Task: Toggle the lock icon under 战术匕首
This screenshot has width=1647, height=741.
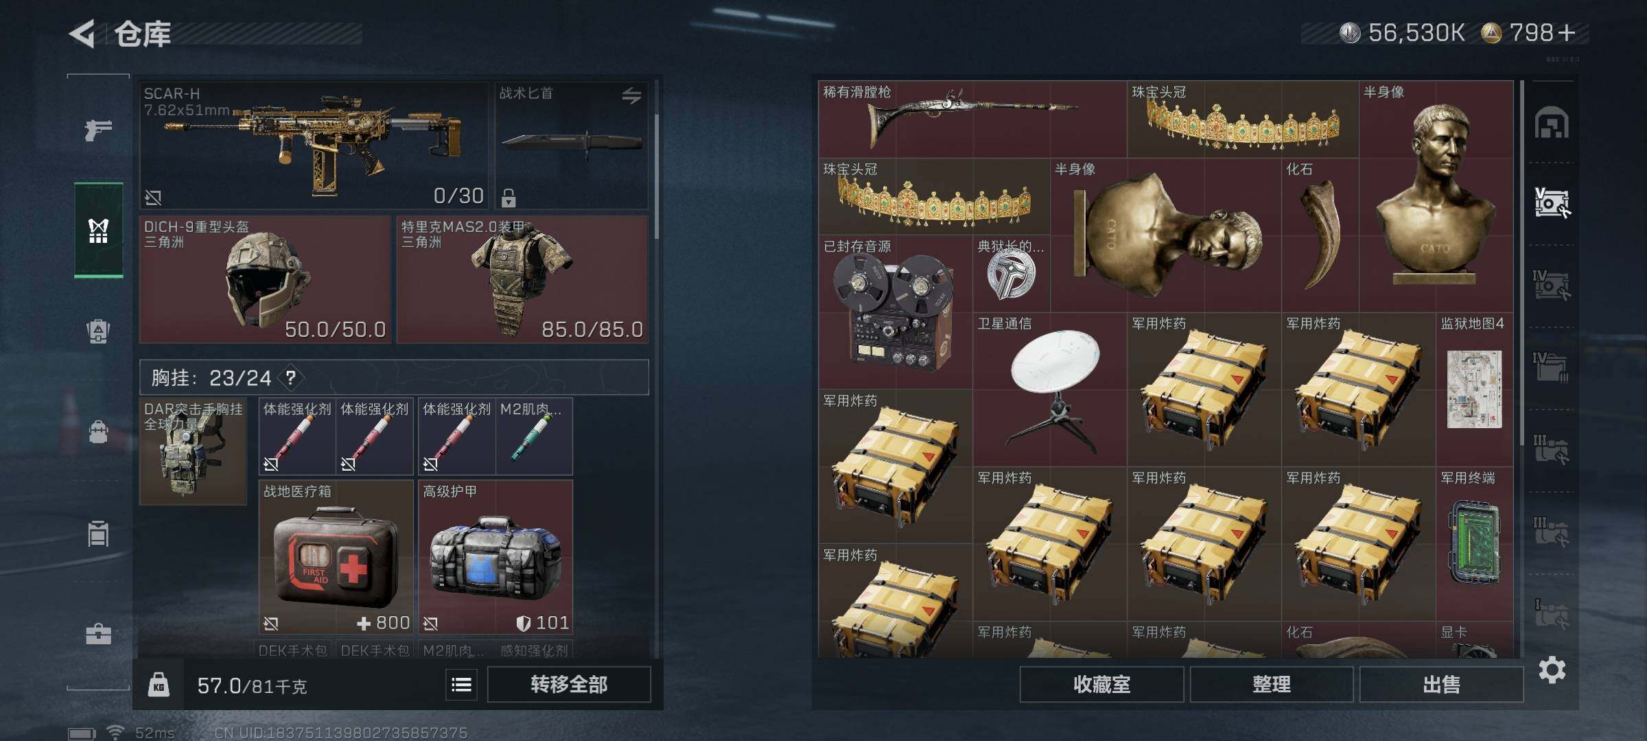Action: [x=508, y=198]
